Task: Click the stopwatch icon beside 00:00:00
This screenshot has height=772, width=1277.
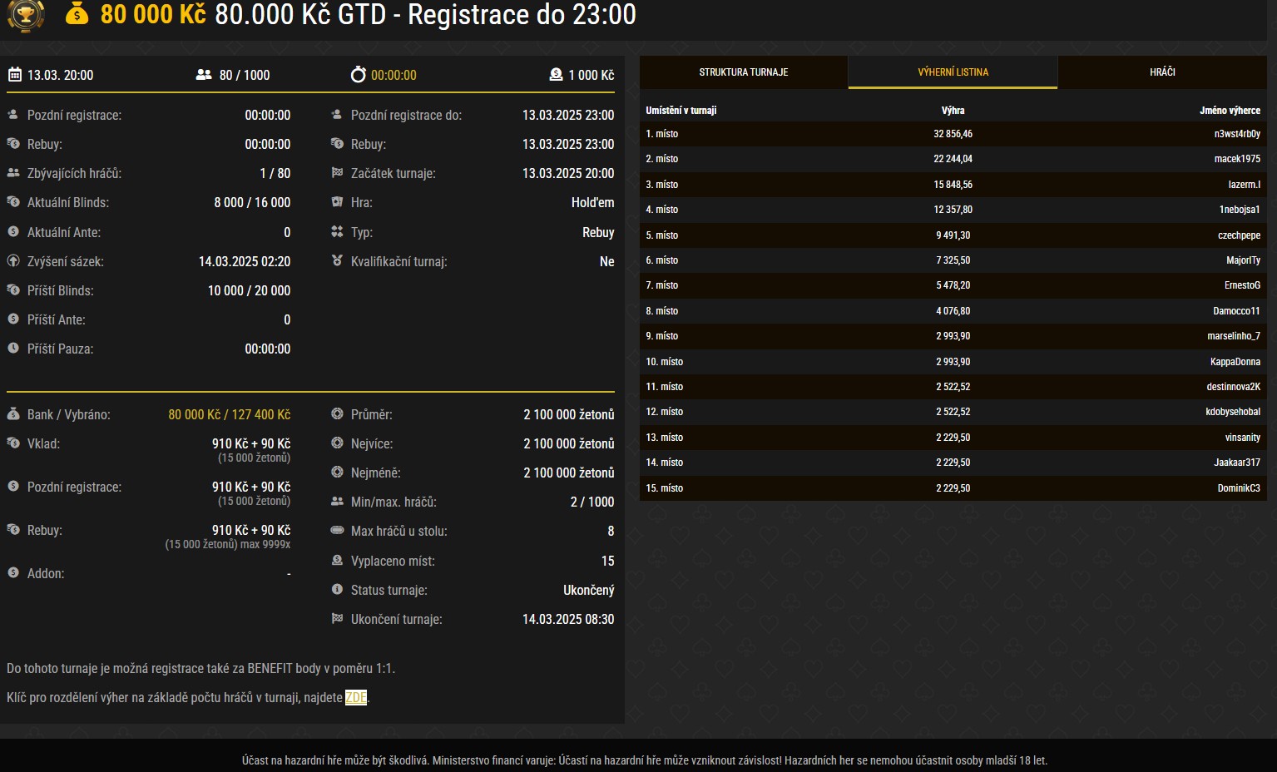Action: (358, 75)
